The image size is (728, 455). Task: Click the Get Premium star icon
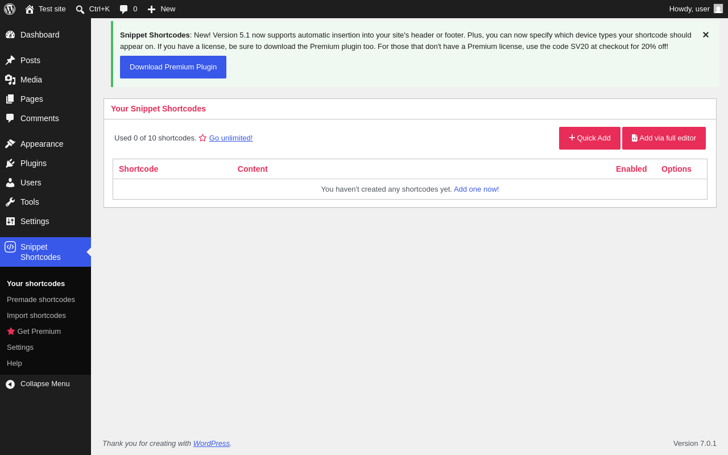click(11, 331)
